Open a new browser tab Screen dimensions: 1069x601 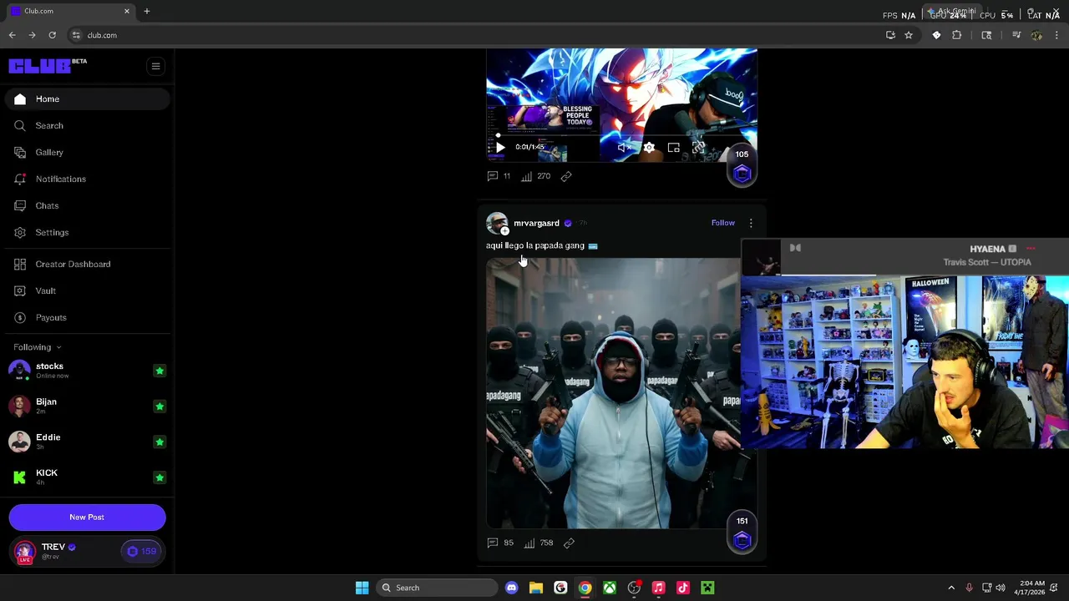147,11
